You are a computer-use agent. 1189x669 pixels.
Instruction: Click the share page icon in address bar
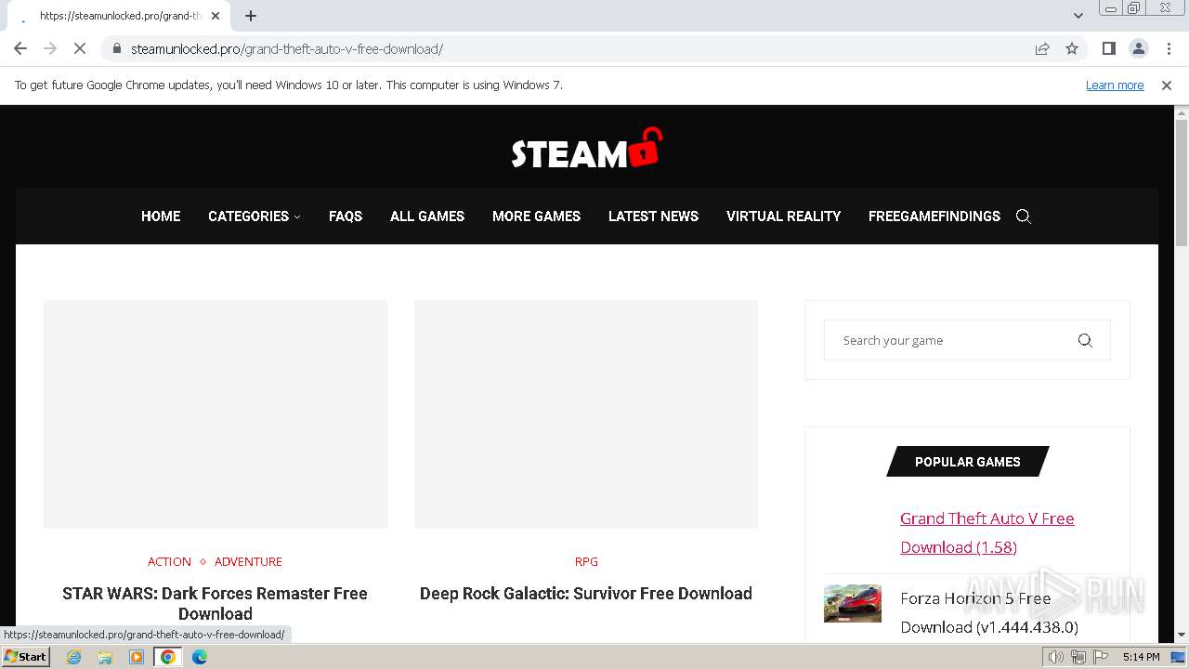(1042, 48)
